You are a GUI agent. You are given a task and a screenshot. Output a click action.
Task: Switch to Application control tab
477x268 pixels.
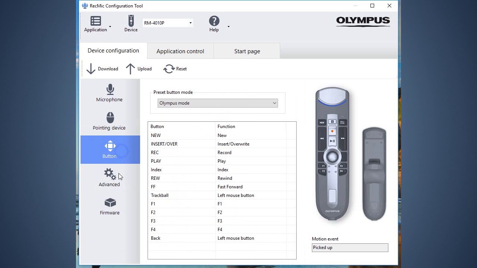click(x=180, y=51)
